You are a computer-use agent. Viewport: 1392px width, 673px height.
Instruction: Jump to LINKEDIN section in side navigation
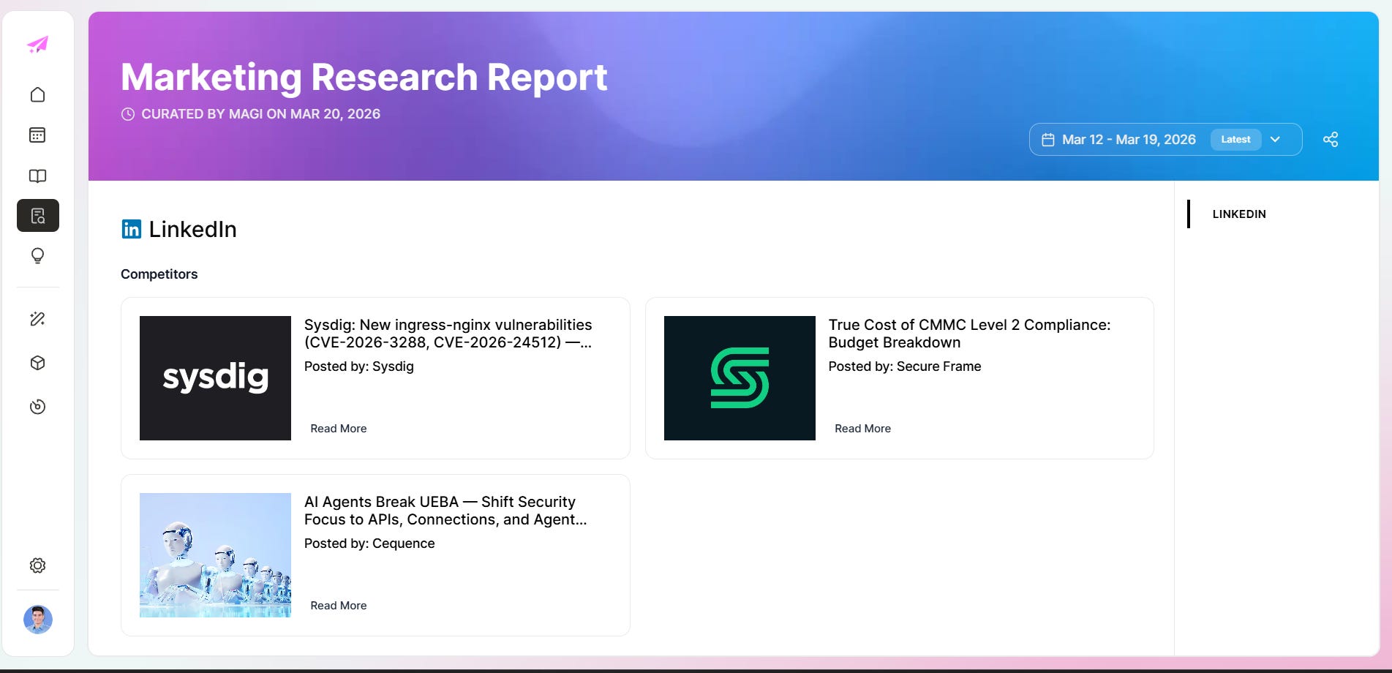pos(1239,214)
